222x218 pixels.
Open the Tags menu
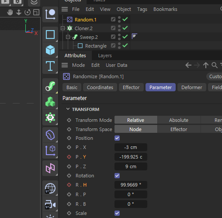[142, 9]
